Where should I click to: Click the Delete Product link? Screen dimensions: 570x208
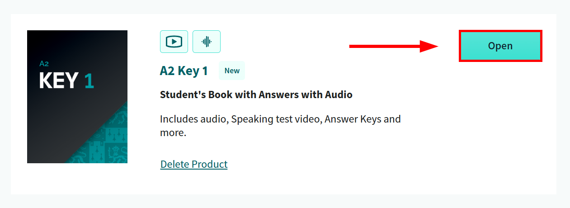(x=194, y=164)
